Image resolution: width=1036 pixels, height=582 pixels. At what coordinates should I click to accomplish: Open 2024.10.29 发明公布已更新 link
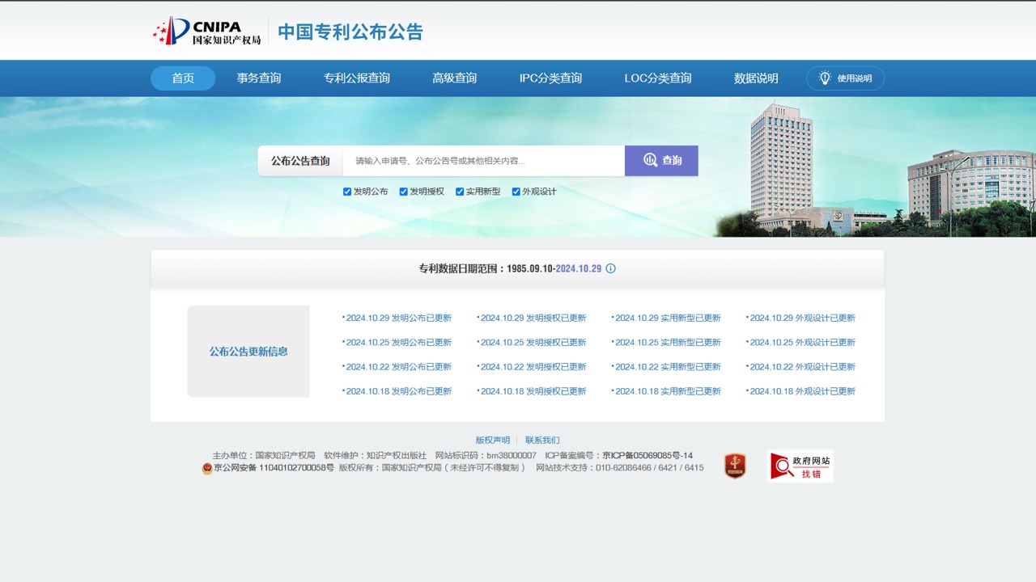pyautogui.click(x=398, y=318)
